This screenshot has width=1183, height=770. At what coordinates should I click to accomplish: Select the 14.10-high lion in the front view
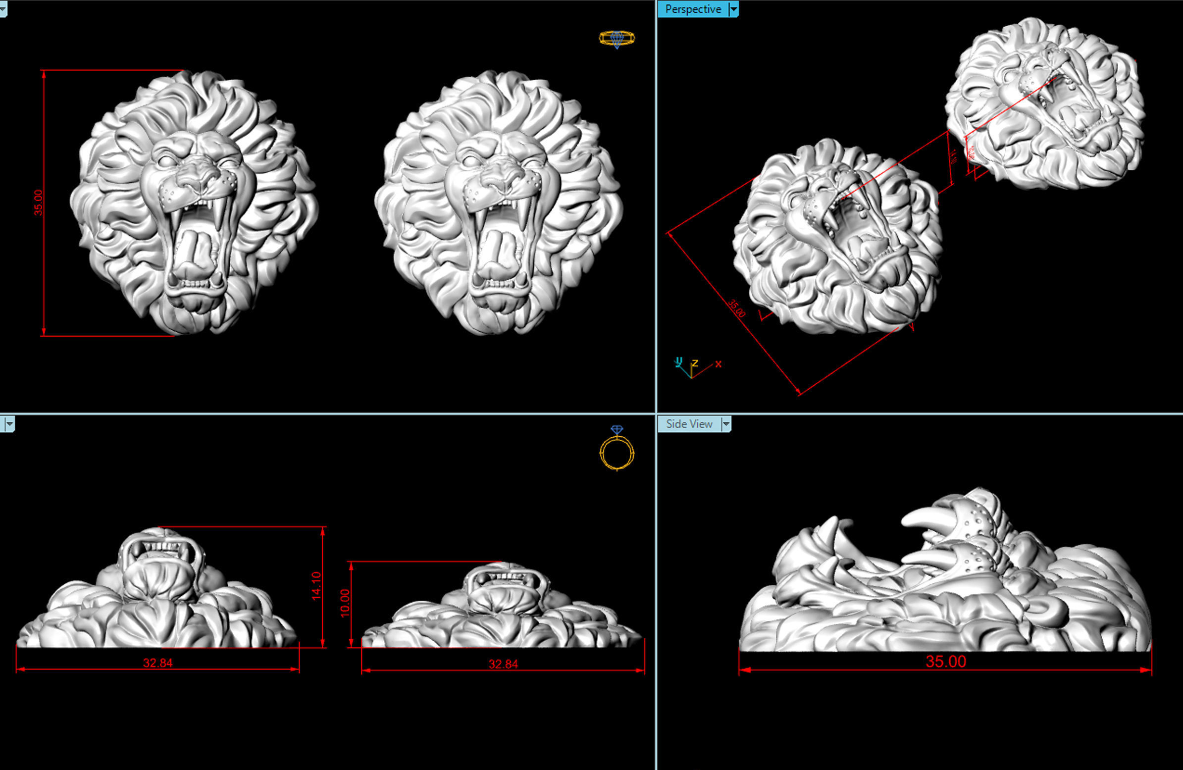pyautogui.click(x=157, y=588)
